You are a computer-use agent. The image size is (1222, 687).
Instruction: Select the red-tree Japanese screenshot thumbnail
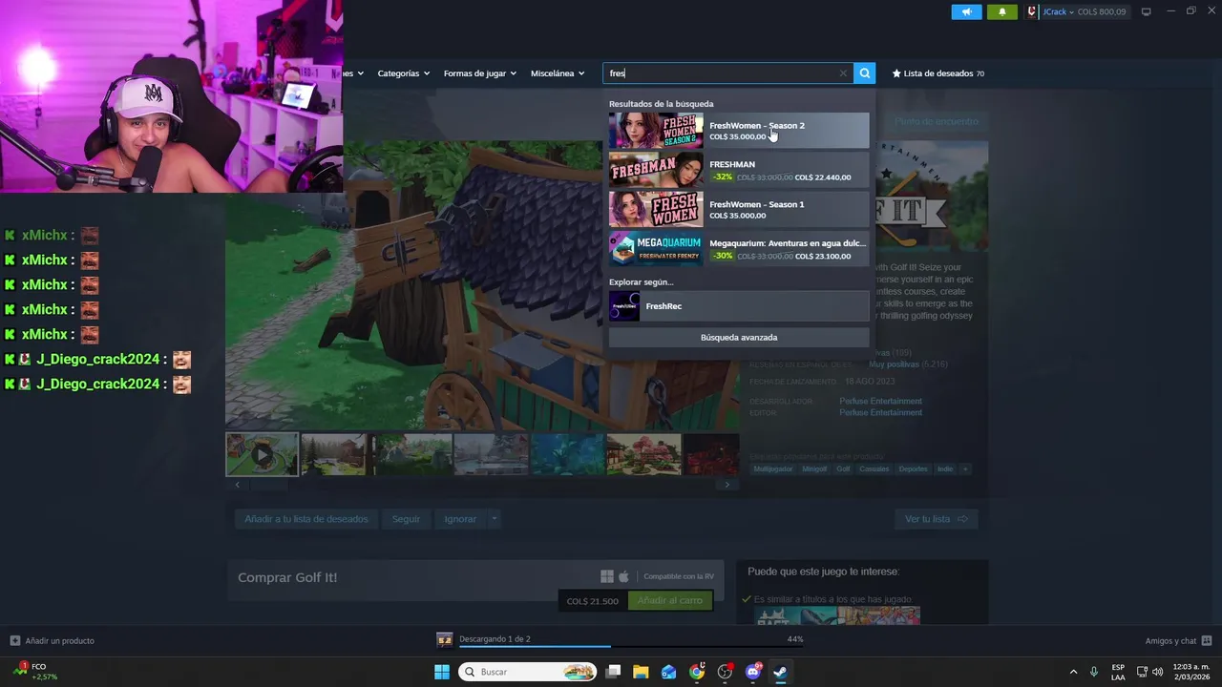643,454
